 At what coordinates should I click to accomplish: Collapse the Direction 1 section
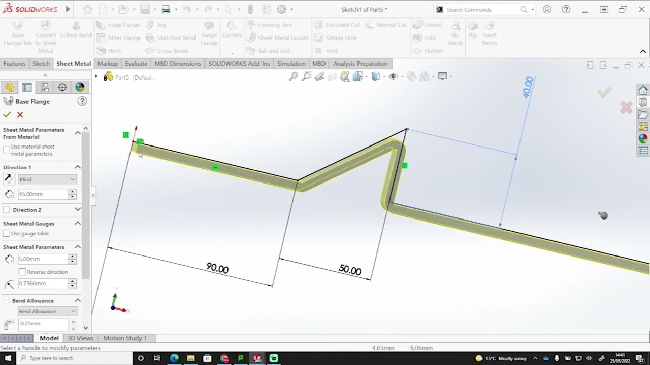[x=78, y=167]
